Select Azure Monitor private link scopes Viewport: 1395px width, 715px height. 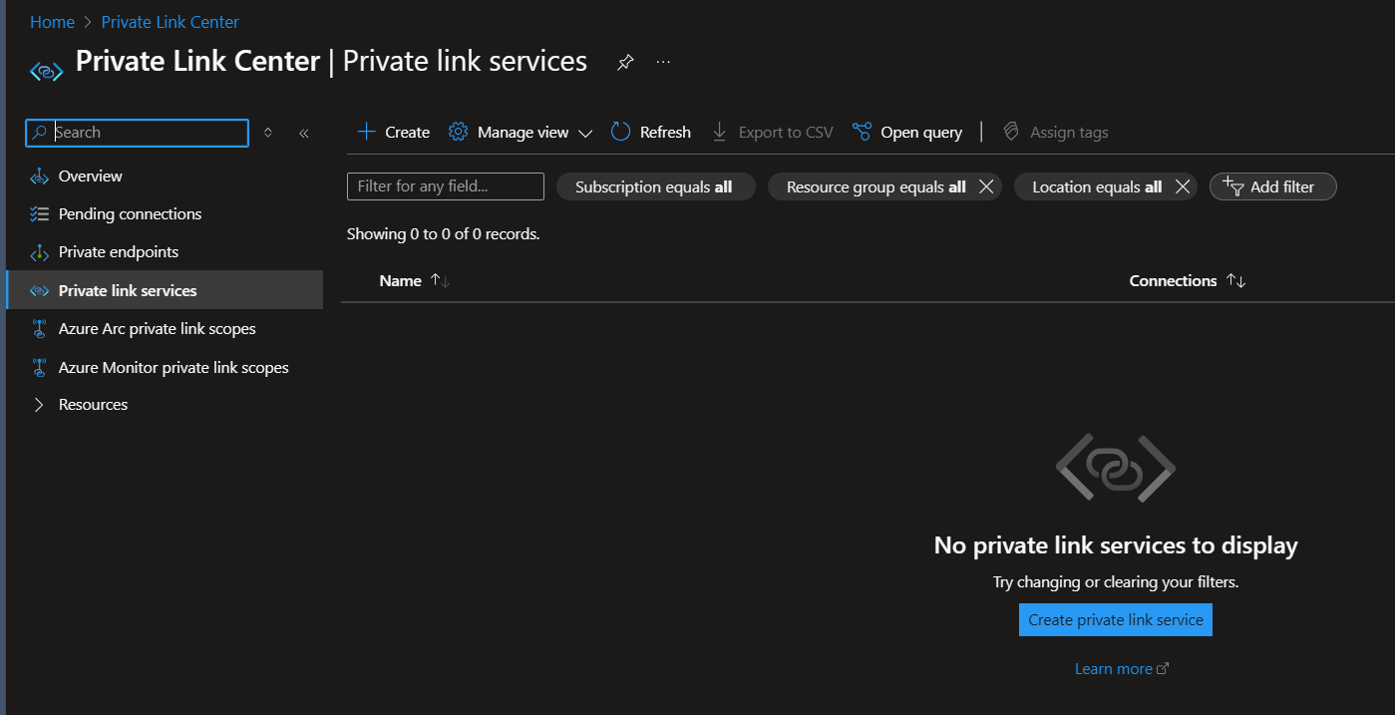[174, 367]
